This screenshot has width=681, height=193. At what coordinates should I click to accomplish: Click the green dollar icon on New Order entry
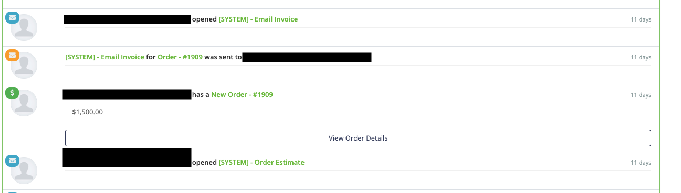[12, 93]
